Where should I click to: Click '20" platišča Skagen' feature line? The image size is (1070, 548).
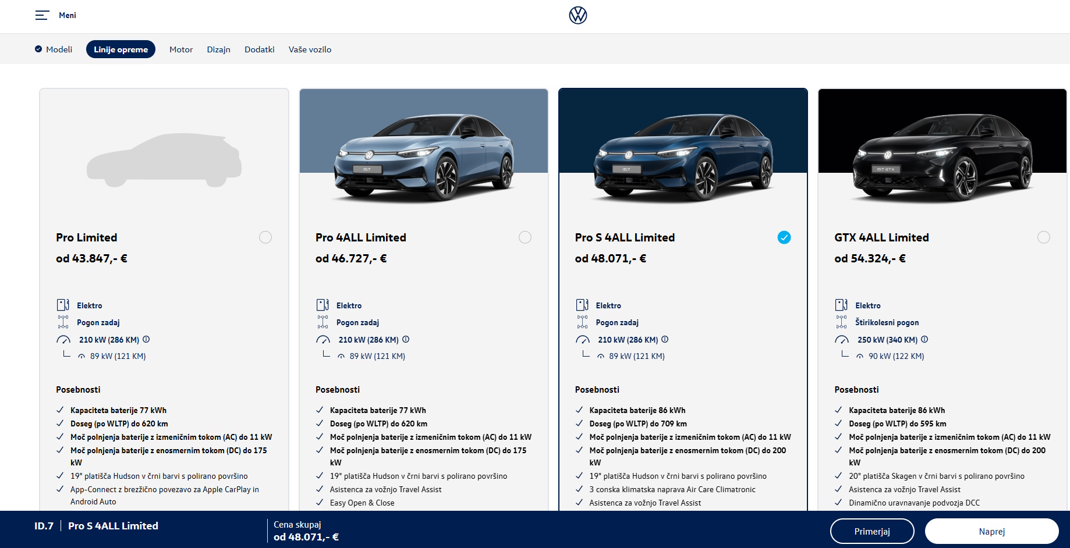point(937,476)
